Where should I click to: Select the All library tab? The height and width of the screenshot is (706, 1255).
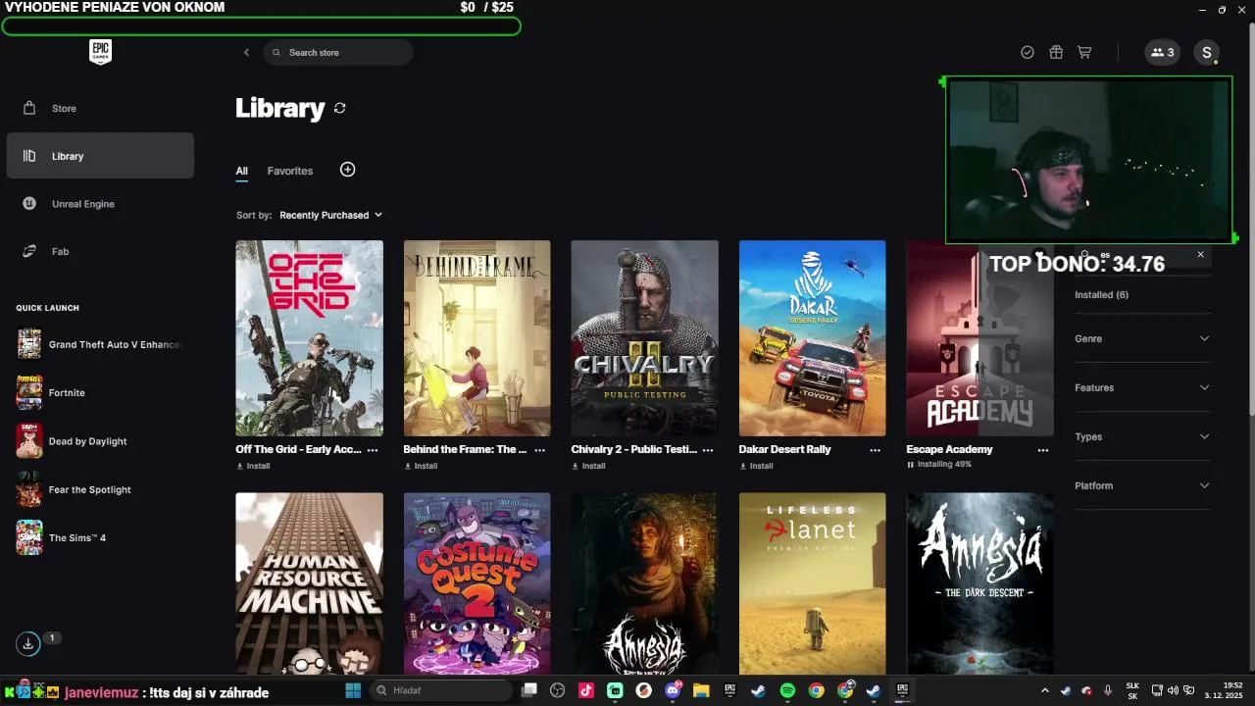(241, 171)
